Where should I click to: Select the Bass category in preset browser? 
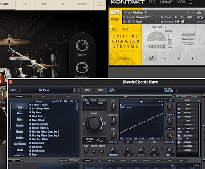[x=20, y=113]
